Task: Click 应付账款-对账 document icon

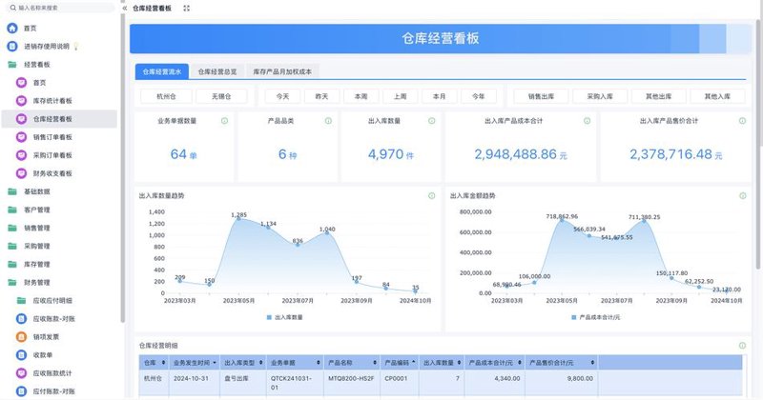Action: pyautogui.click(x=21, y=391)
